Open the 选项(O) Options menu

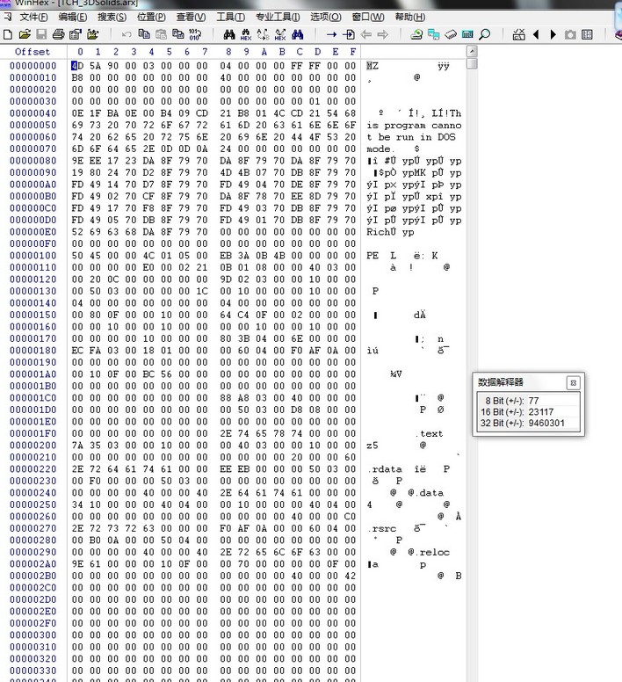click(326, 17)
